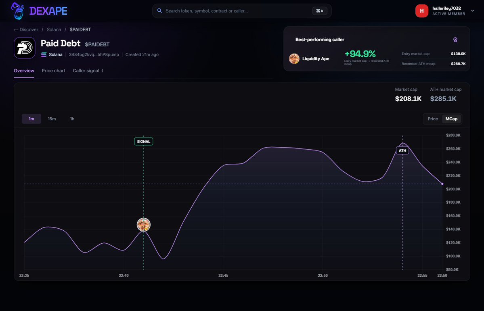
Task: Click the 22:35 time axis label
Action: pos(24,275)
